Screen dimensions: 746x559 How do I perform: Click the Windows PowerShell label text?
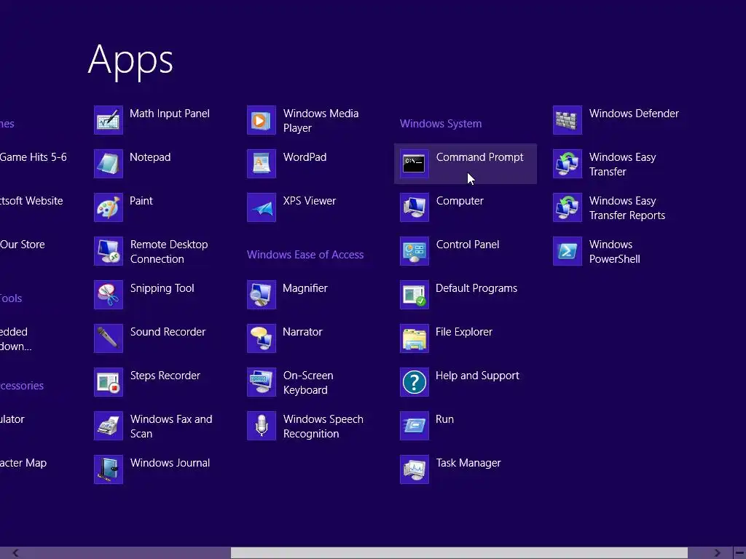614,252
